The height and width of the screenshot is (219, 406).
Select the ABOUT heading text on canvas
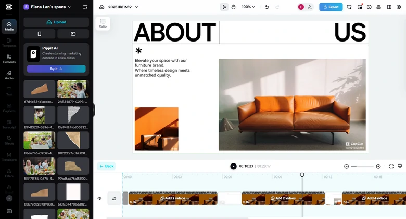(x=175, y=32)
